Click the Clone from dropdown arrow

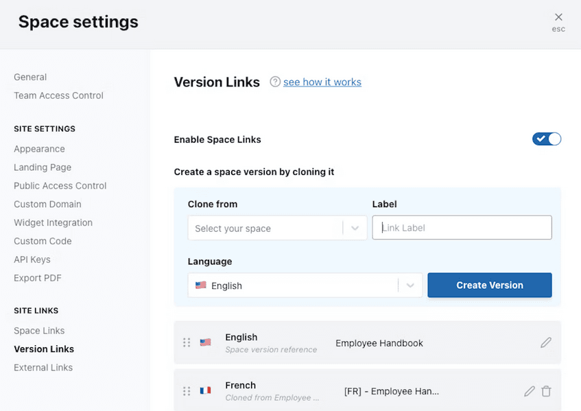coord(355,228)
